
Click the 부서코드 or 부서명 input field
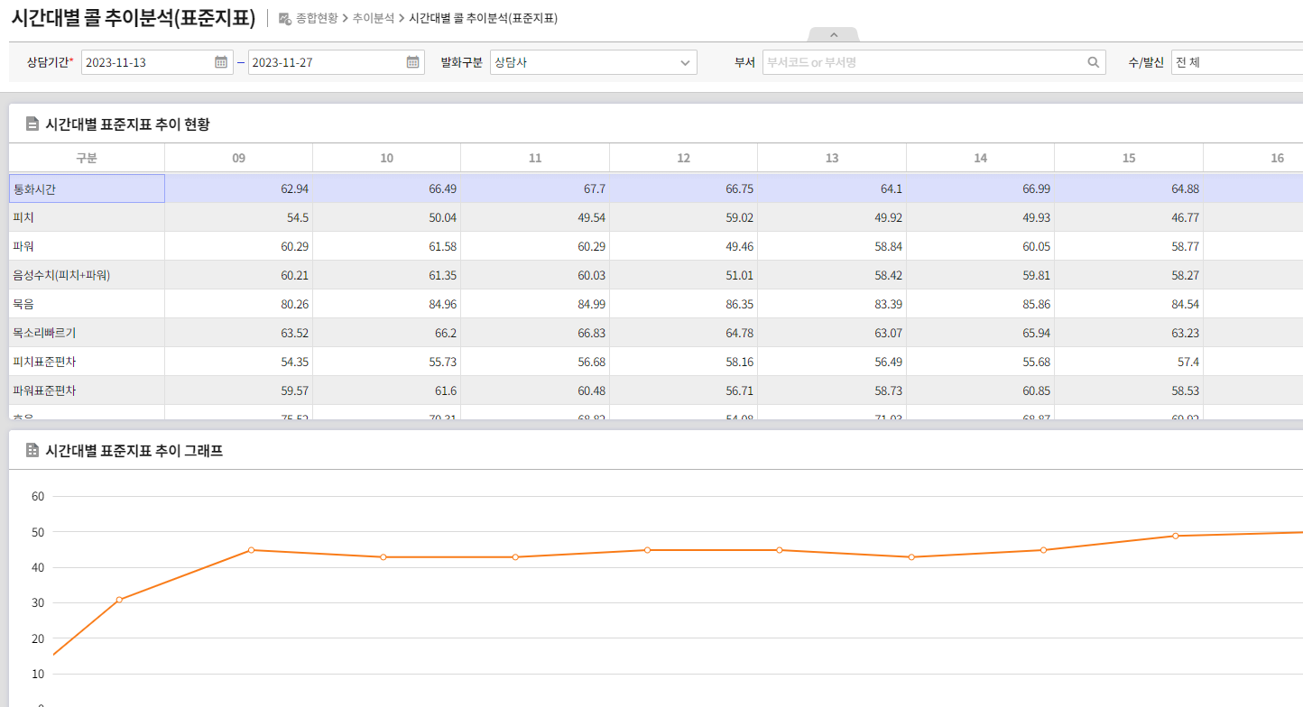[x=934, y=62]
